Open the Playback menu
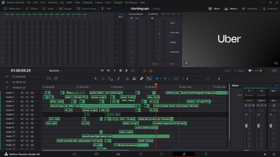Image resolution: width=280 pixels, height=157 pixels. click(x=87, y=3)
